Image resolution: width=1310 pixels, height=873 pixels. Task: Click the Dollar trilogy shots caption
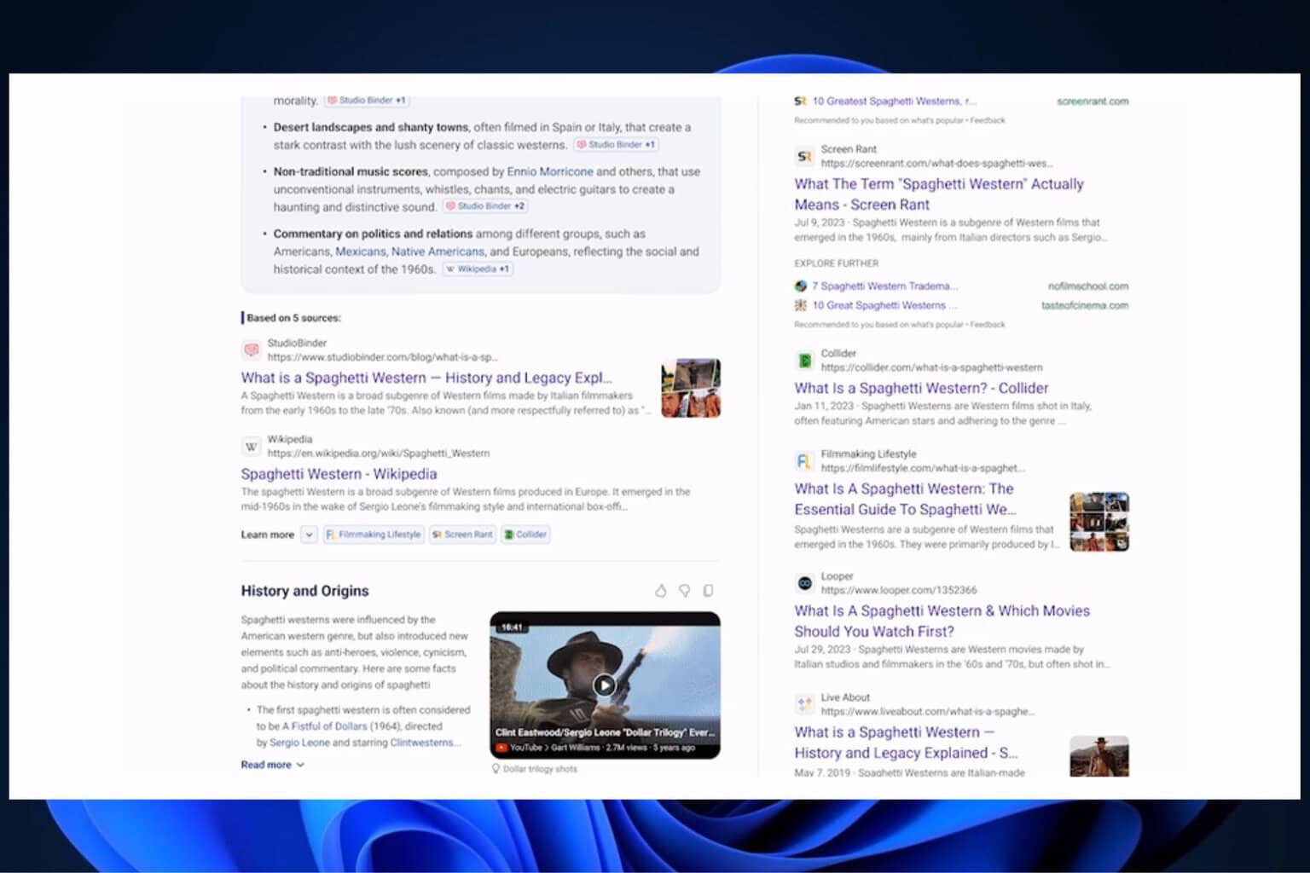(x=540, y=769)
